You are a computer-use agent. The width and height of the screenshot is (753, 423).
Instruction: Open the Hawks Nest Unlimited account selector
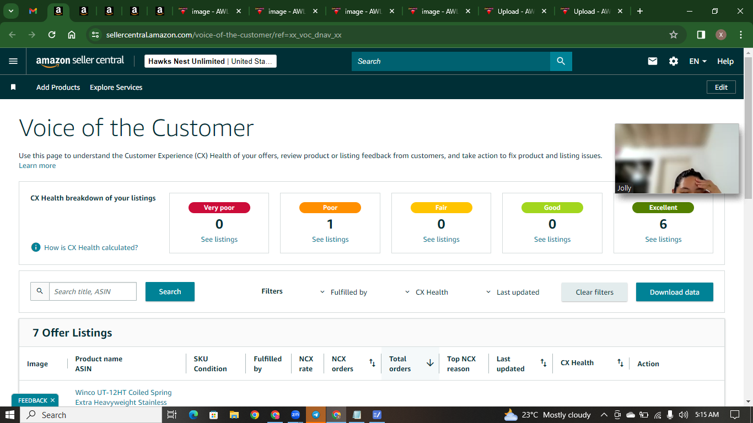(x=211, y=61)
